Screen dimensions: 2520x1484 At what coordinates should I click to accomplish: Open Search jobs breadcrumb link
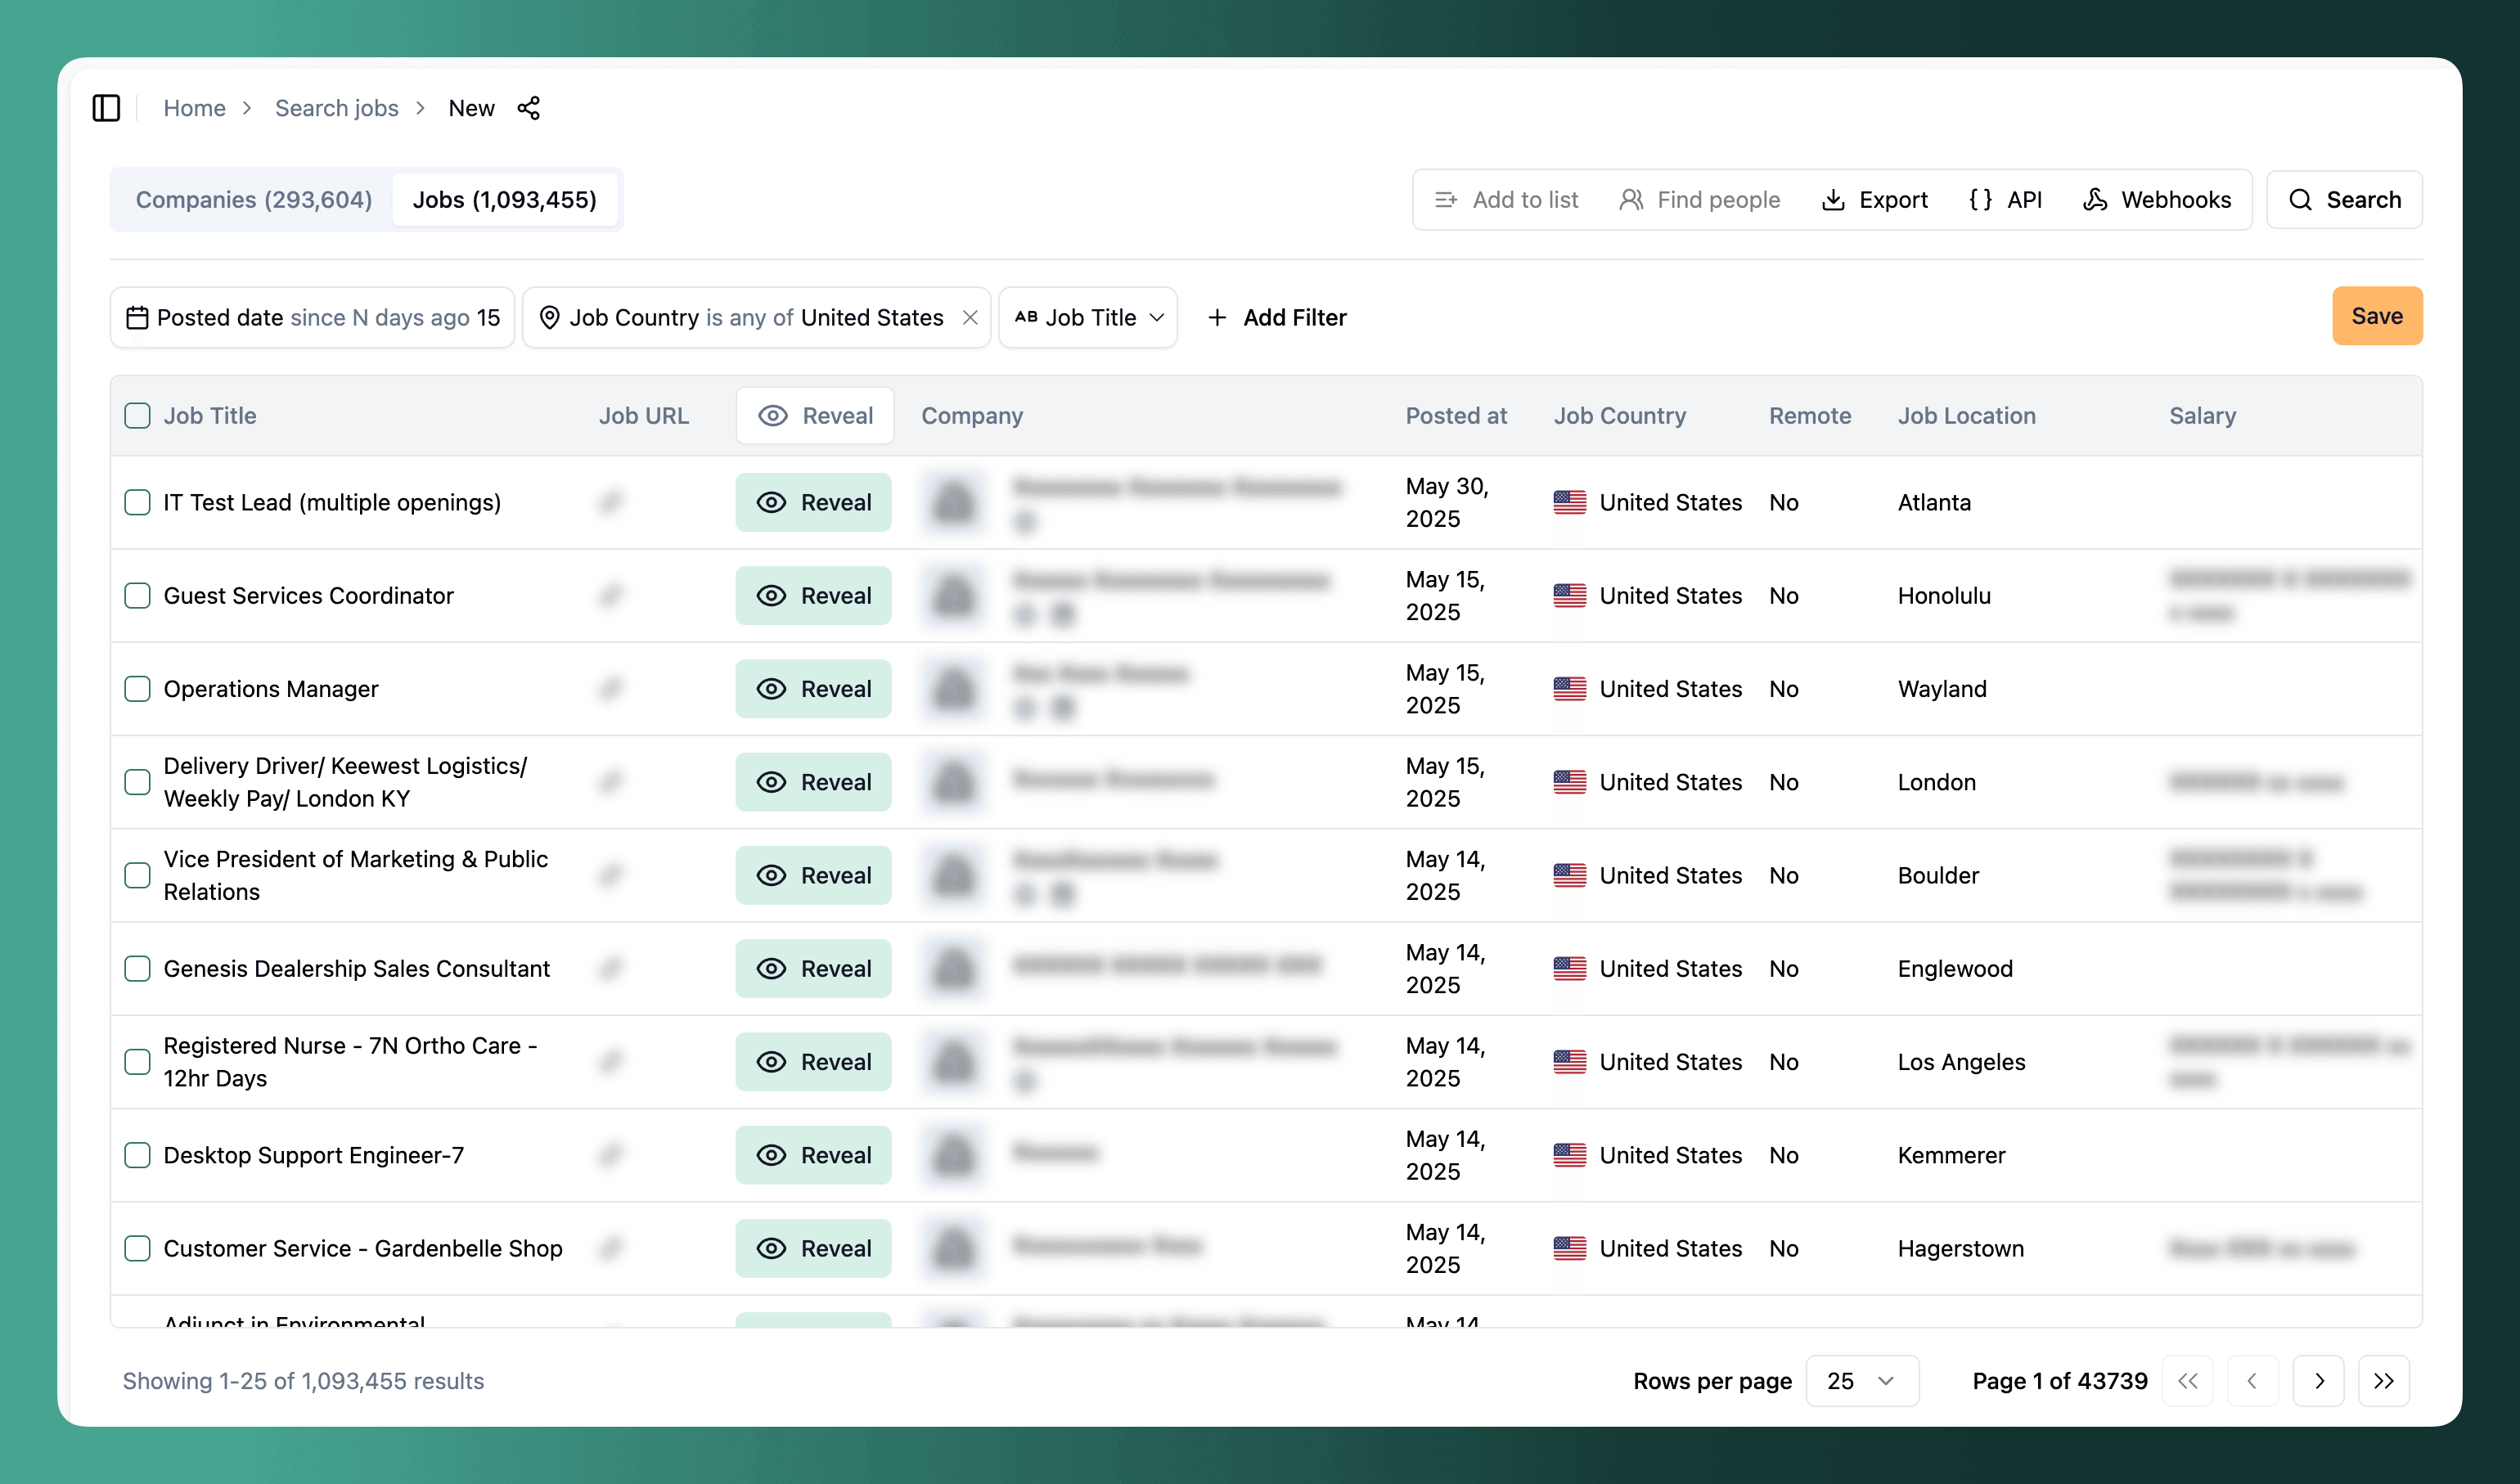tap(336, 108)
